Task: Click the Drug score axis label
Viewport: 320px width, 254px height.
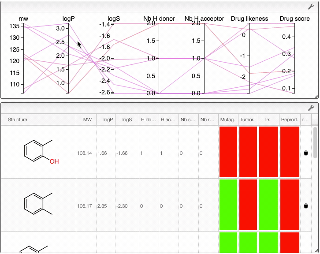Action: coord(294,19)
